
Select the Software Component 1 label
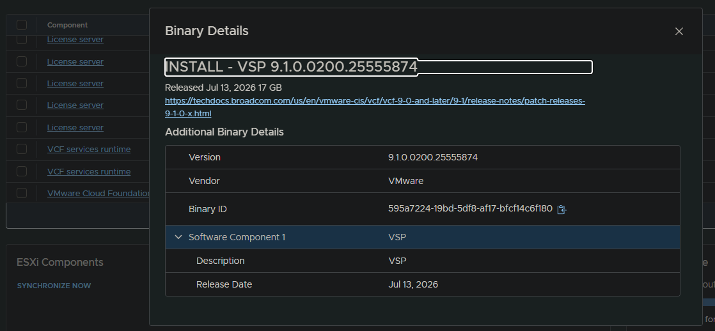point(237,237)
